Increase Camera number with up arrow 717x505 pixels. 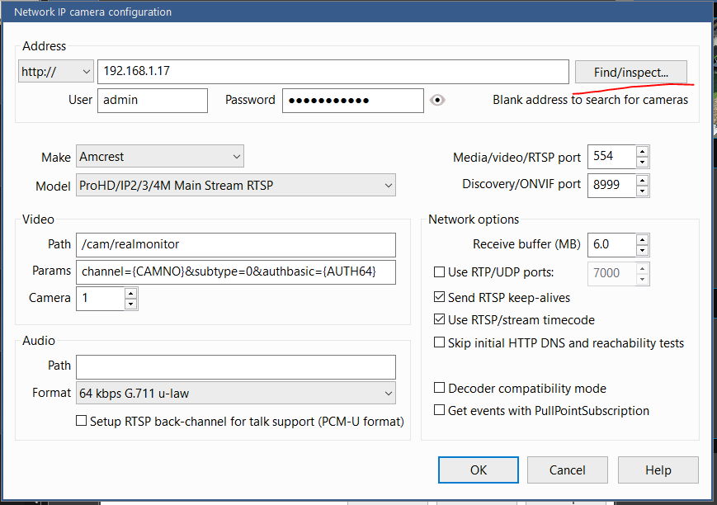pyautogui.click(x=131, y=293)
